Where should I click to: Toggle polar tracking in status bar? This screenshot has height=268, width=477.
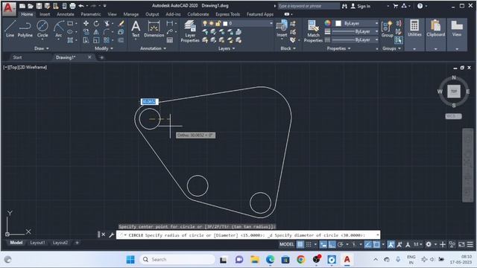click(340, 244)
